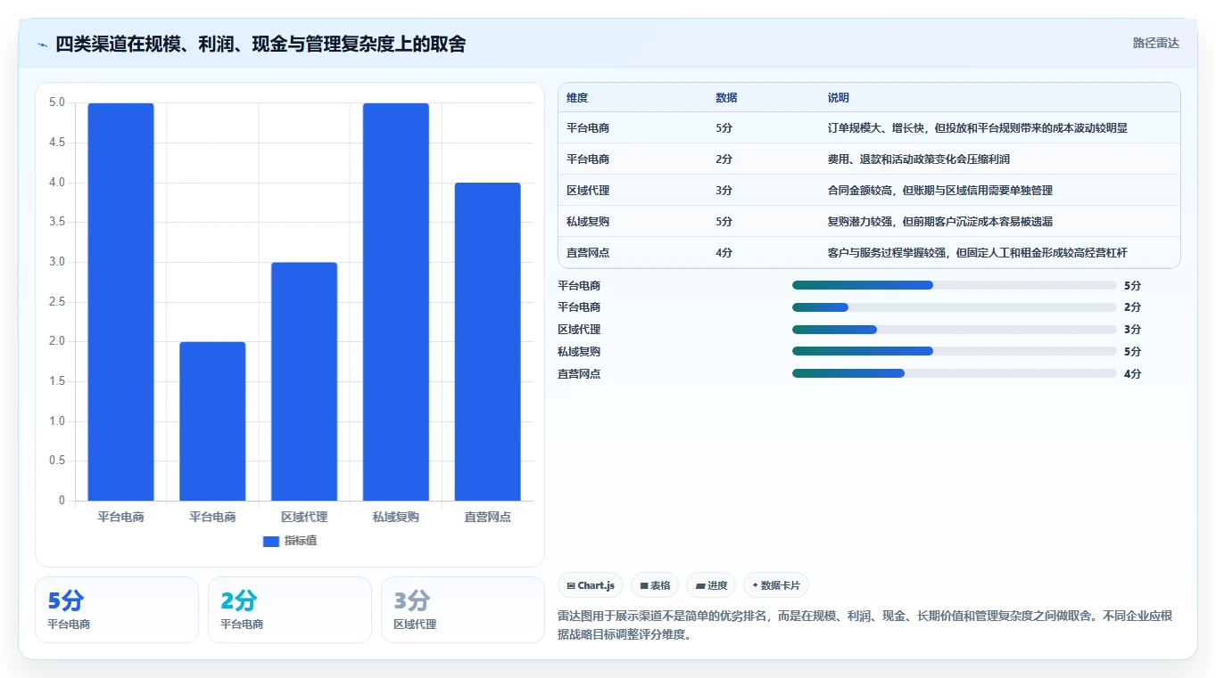
Task: Select the row describing 费用、退款和活动政策变化
Action: click(x=869, y=159)
